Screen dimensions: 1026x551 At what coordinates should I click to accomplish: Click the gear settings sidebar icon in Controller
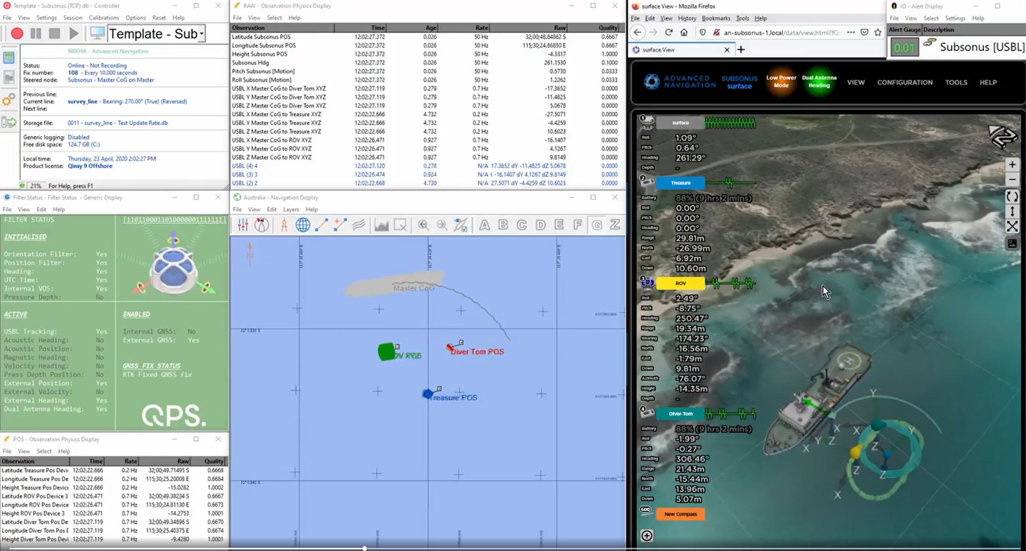click(x=9, y=100)
